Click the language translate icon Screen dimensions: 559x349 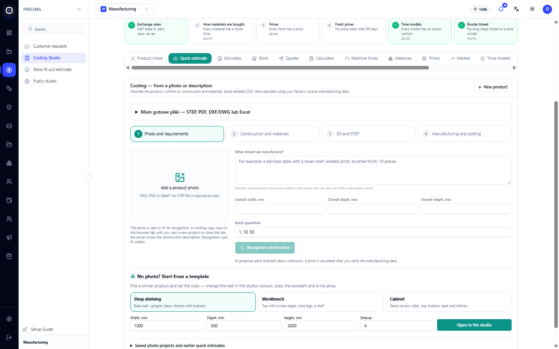516,9
